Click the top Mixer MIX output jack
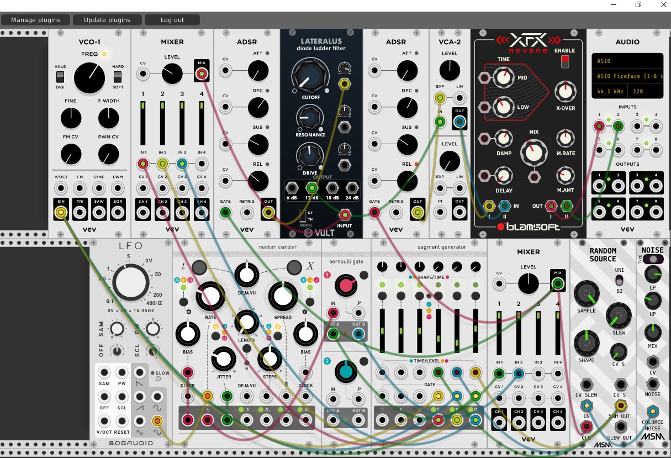This screenshot has height=458, width=671. pyautogui.click(x=202, y=73)
